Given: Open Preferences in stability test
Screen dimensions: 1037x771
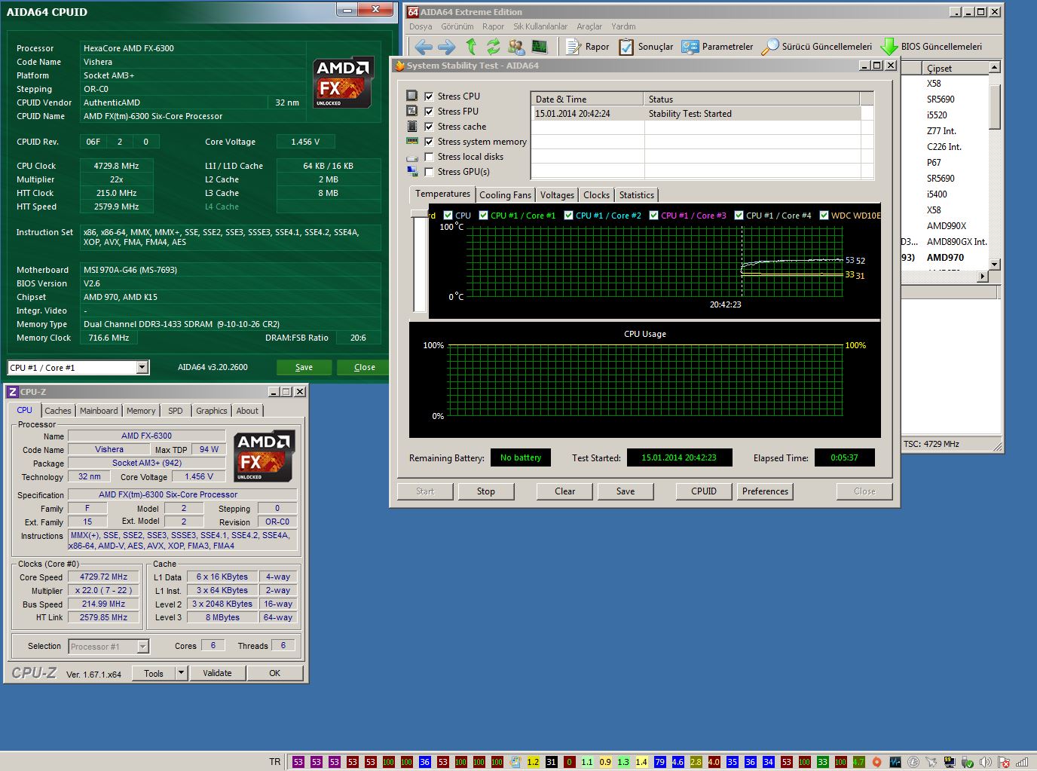Looking at the screenshot, I should [765, 491].
